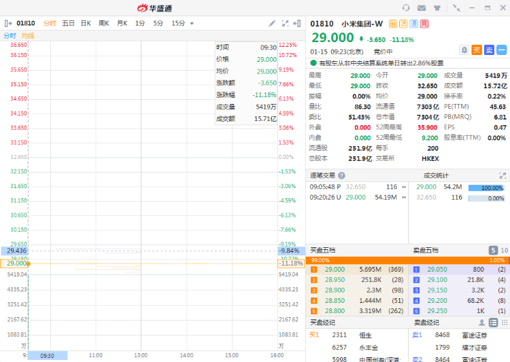Collapse the left panel with the sidebar icon
The height and width of the screenshot is (362, 510).
coord(8,23)
